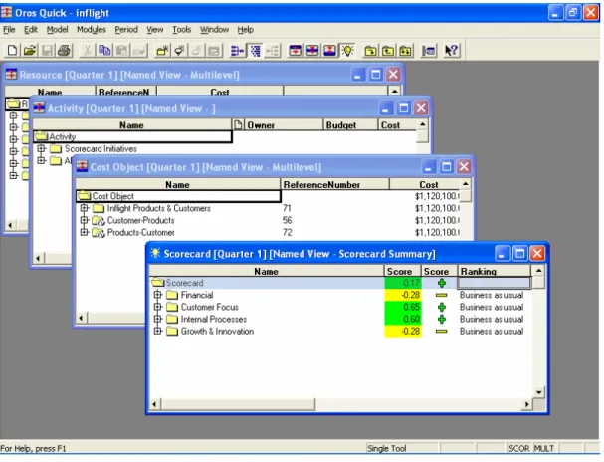Expand Customer-Products in Cost Object window

[x=84, y=220]
